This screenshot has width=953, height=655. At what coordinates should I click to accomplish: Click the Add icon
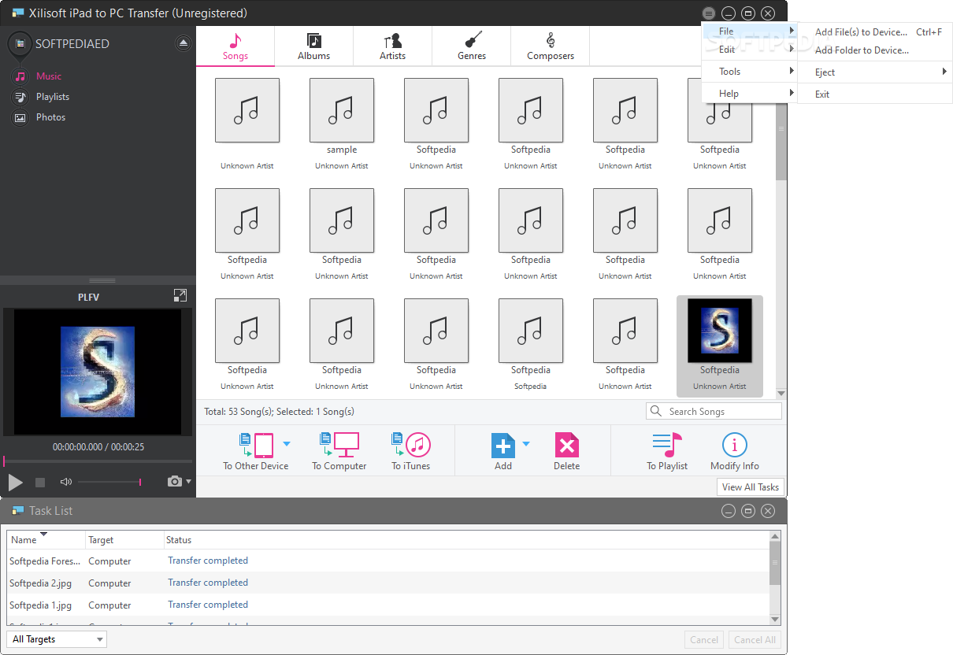tap(503, 446)
